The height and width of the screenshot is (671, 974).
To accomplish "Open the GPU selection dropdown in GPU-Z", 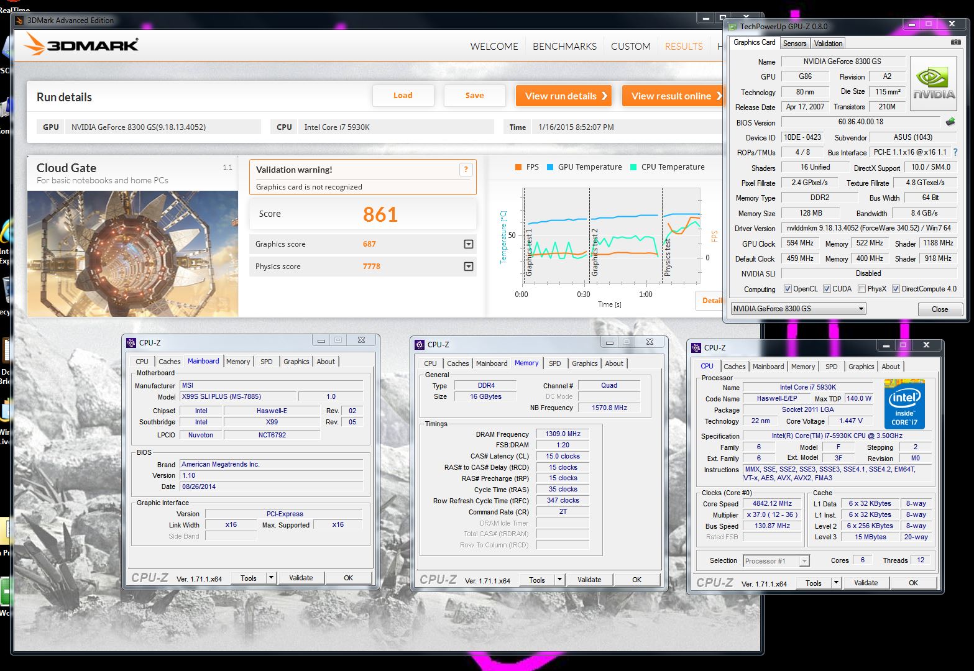I will click(x=798, y=309).
